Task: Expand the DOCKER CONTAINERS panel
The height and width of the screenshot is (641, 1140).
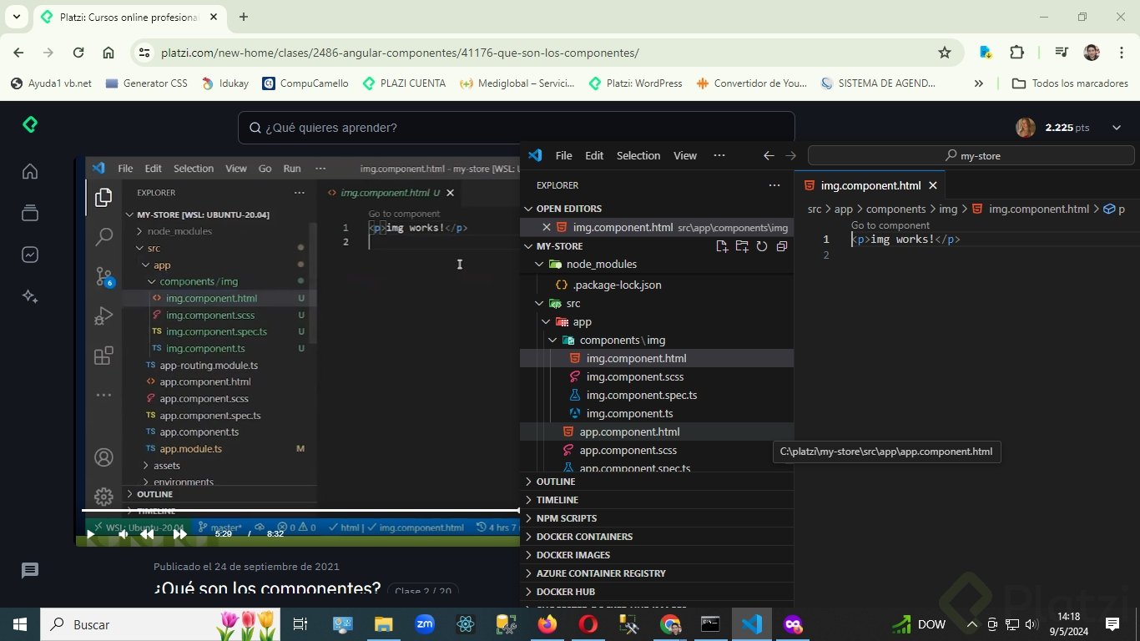Action: (657, 537)
